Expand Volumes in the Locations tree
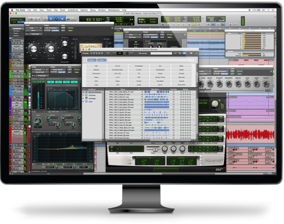This screenshot has width=284, height=224. (84, 95)
